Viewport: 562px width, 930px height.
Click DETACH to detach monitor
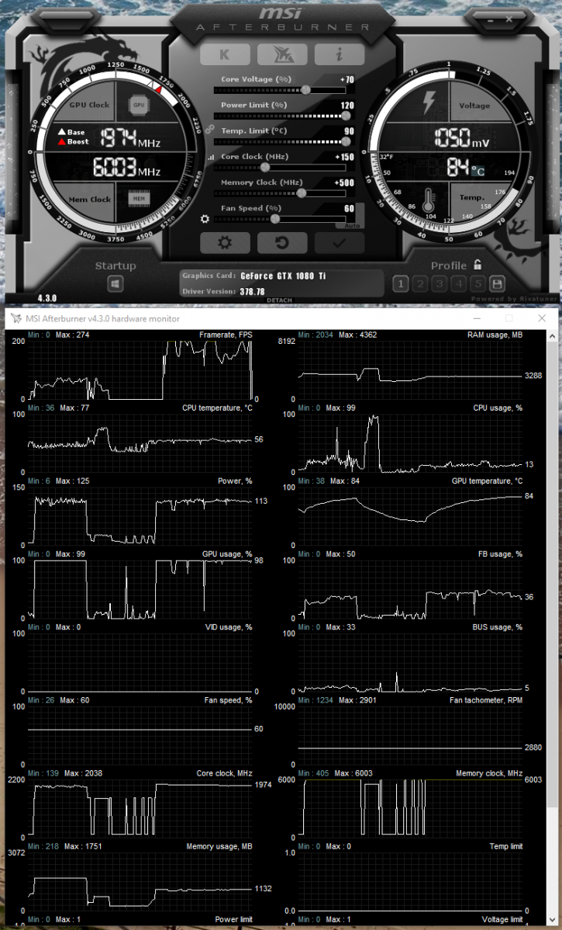click(280, 300)
